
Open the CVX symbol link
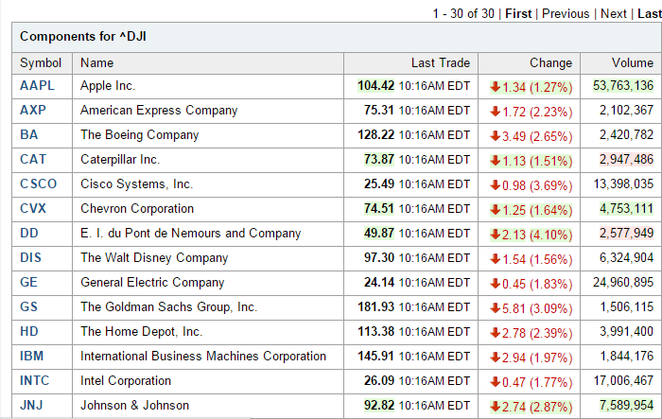tap(33, 208)
